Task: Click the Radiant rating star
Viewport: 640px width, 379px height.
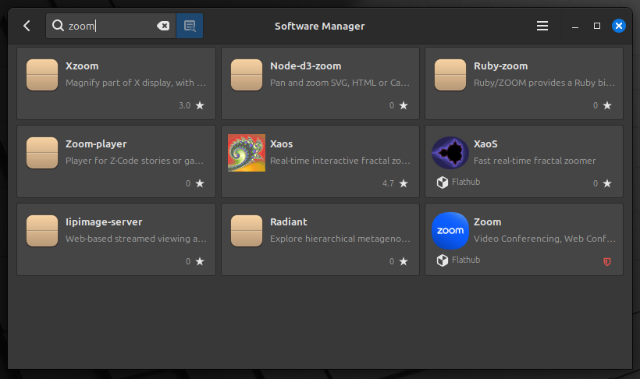Action: point(404,261)
